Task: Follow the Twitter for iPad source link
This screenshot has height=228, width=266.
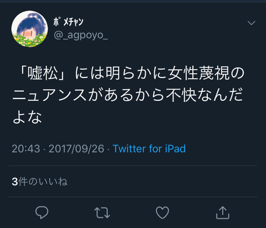Action: point(149,149)
